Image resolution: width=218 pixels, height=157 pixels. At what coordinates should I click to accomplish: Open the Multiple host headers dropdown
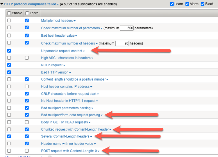(x=74, y=21)
